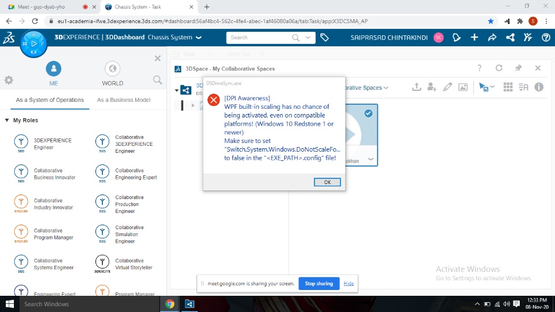Select Collaborative Engineering Expert role
Screen dimensions: 555x312
pyautogui.click(x=127, y=174)
